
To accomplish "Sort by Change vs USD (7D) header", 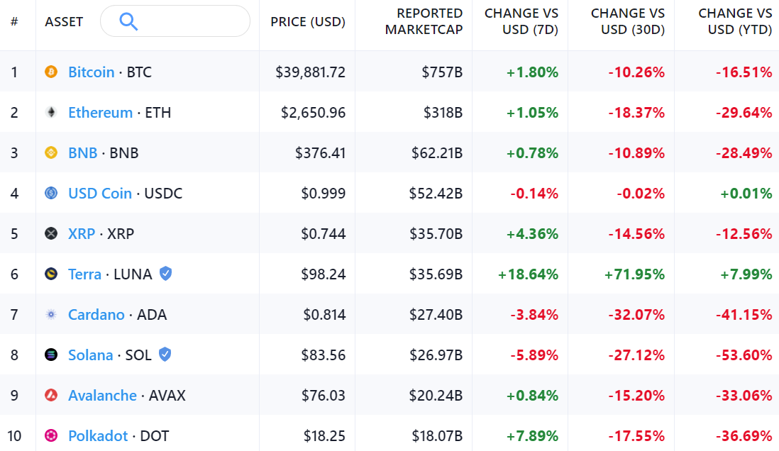I will 521,22.
